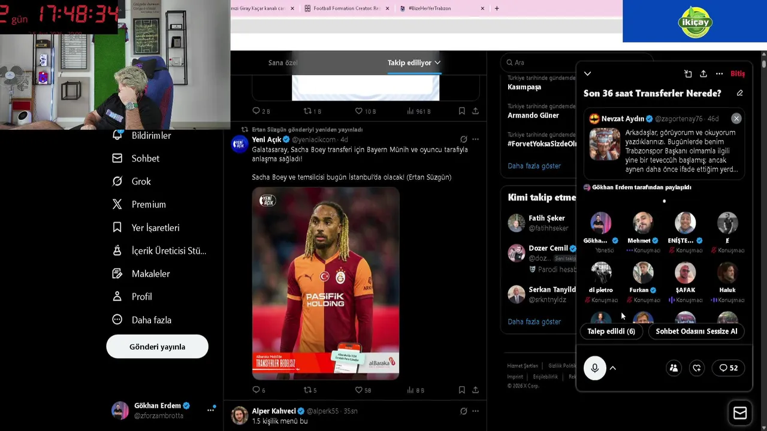Screen dimensions: 767x431
Task: Click the Ara search field
Action: click(576, 62)
